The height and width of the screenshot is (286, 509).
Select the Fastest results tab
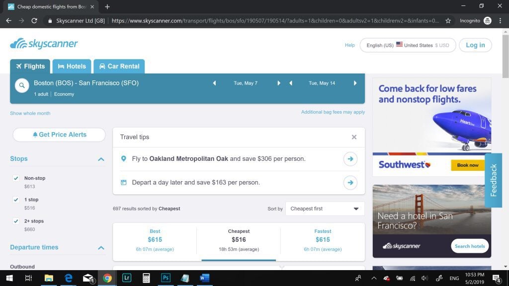pyautogui.click(x=323, y=241)
